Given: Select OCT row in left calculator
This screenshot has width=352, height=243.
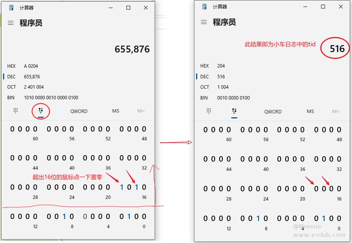Looking at the screenshot, I should pos(12,87).
